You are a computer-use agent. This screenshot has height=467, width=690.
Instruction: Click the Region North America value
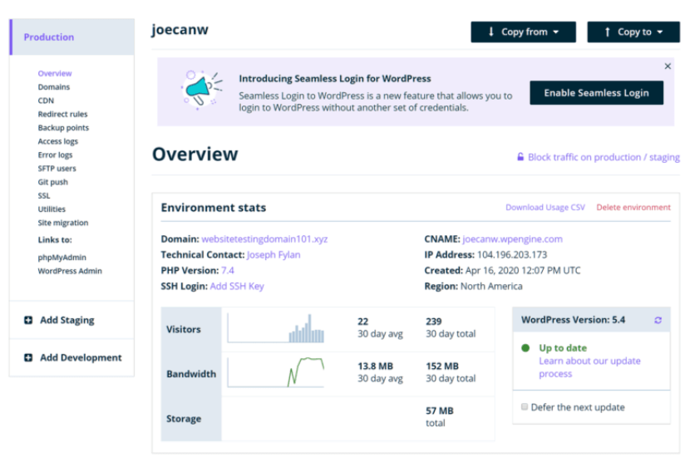pos(491,287)
